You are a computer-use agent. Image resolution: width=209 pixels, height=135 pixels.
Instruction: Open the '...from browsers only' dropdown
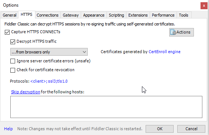click(x=49, y=52)
